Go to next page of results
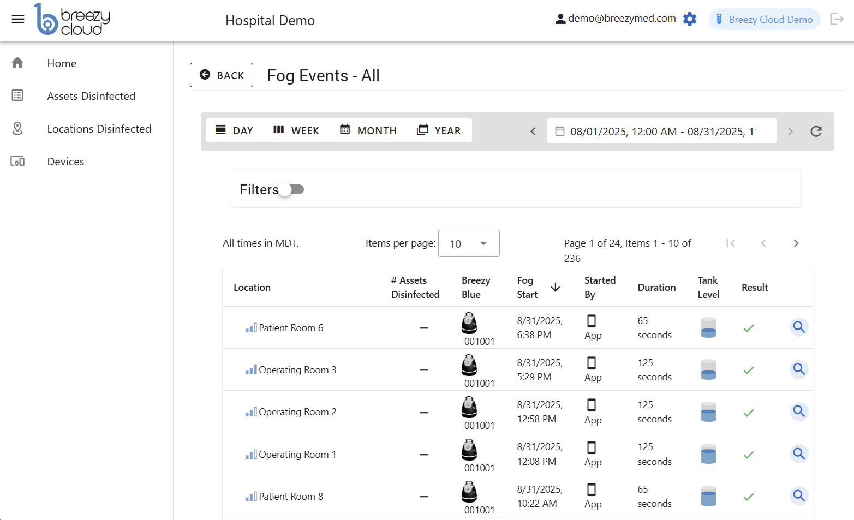Viewport: 854px width, 520px height. tap(796, 243)
